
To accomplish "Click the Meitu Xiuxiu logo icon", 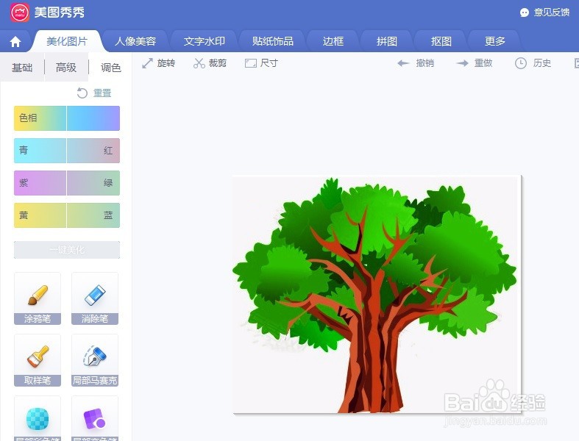I will (20, 12).
